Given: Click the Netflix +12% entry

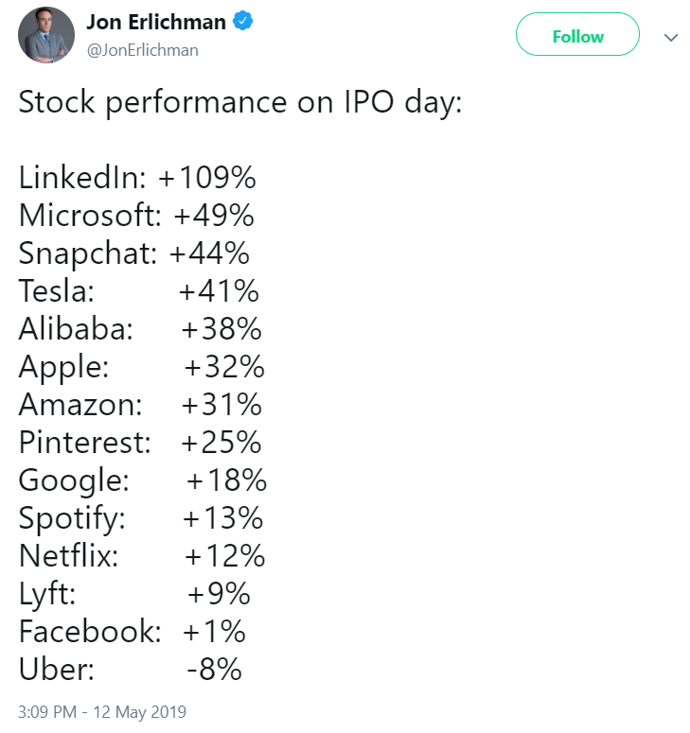Looking at the screenshot, I should coord(142,555).
